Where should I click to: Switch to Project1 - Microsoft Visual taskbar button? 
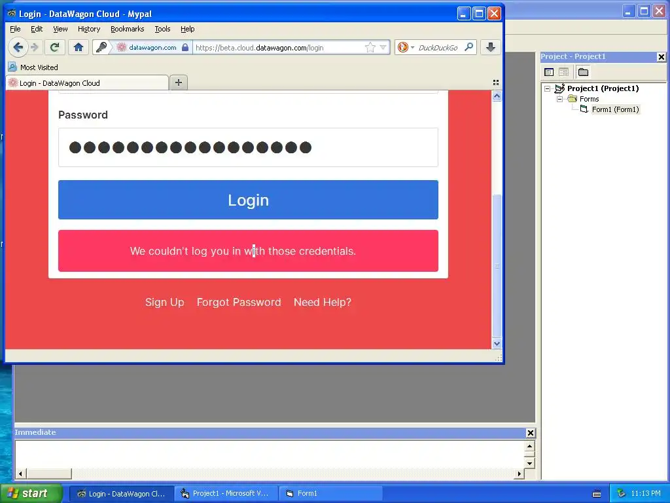pyautogui.click(x=226, y=494)
